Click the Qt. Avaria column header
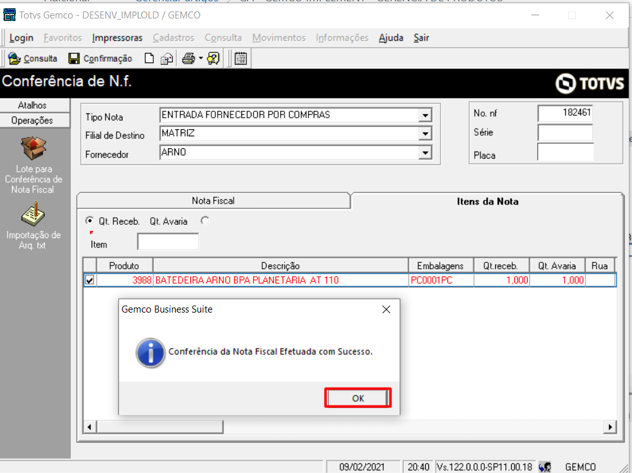This screenshot has height=473, width=632. [557, 265]
